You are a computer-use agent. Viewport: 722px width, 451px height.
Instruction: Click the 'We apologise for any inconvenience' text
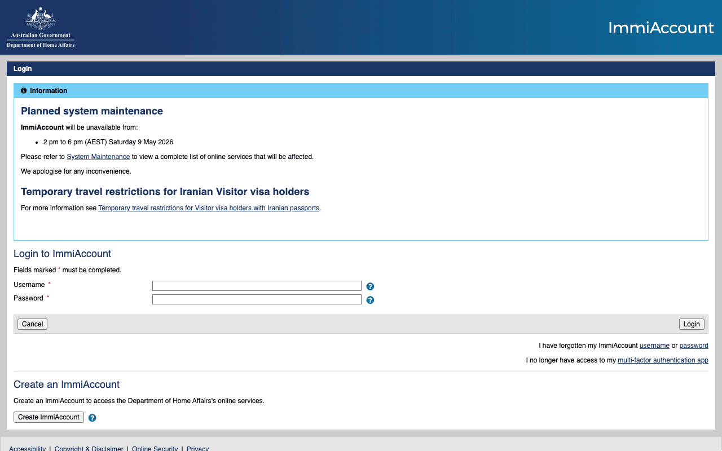76,171
